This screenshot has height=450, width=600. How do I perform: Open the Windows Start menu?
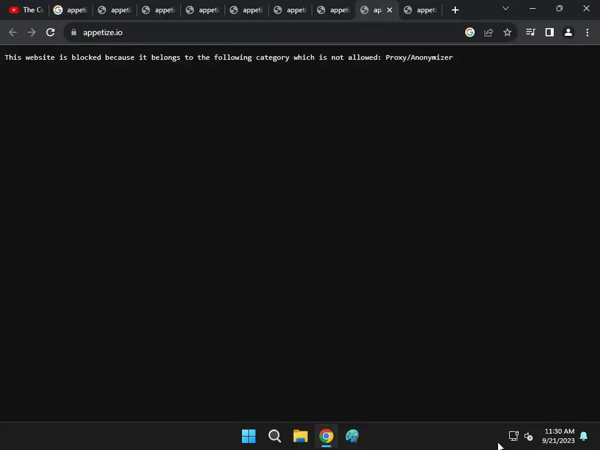tap(248, 436)
